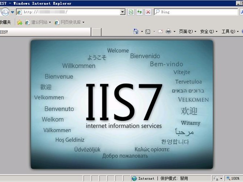The width and height of the screenshot is (243, 182).
Task: Click the page icon in address bar
Action: [x=19, y=12]
